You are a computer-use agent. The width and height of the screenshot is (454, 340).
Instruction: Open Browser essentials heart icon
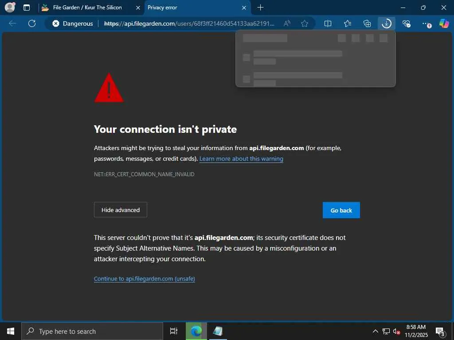tap(406, 23)
